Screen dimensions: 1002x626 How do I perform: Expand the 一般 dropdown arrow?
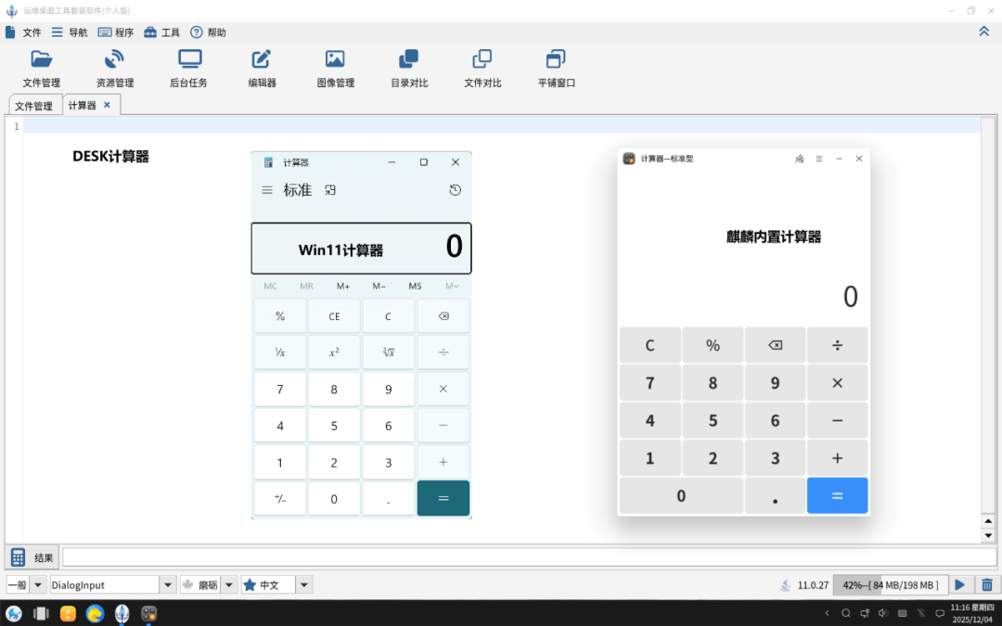pyautogui.click(x=38, y=584)
